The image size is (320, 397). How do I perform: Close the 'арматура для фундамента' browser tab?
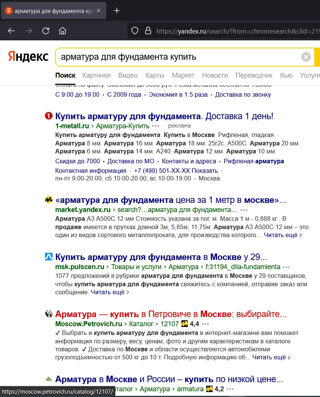[99, 11]
